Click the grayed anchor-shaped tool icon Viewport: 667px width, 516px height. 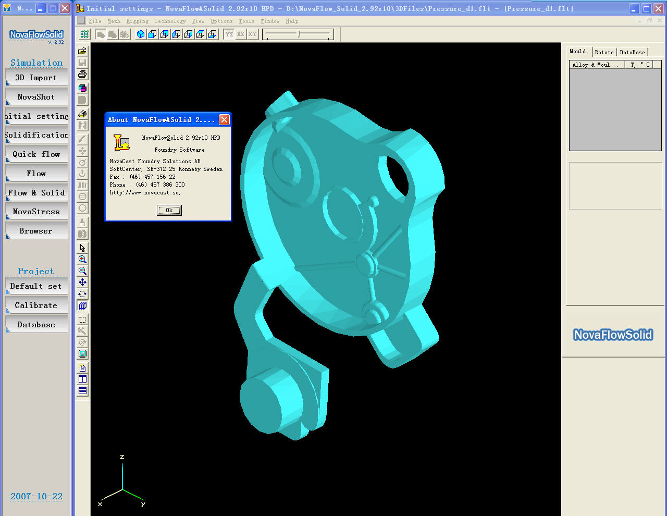[82, 174]
